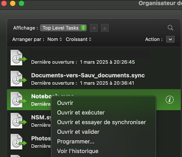The width and height of the screenshot is (182, 157).
Task: Click the Photos sync file icon
Action: tap(17, 142)
